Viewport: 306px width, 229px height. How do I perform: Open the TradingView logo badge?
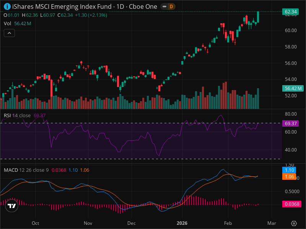pyautogui.click(x=12, y=206)
